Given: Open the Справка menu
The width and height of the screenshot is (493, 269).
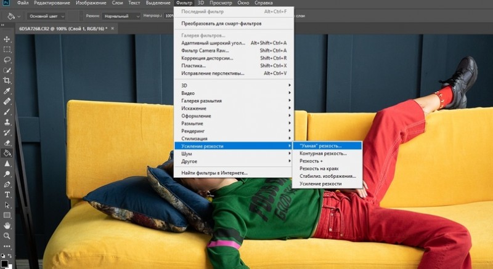Looking at the screenshot, I should click(264, 3).
